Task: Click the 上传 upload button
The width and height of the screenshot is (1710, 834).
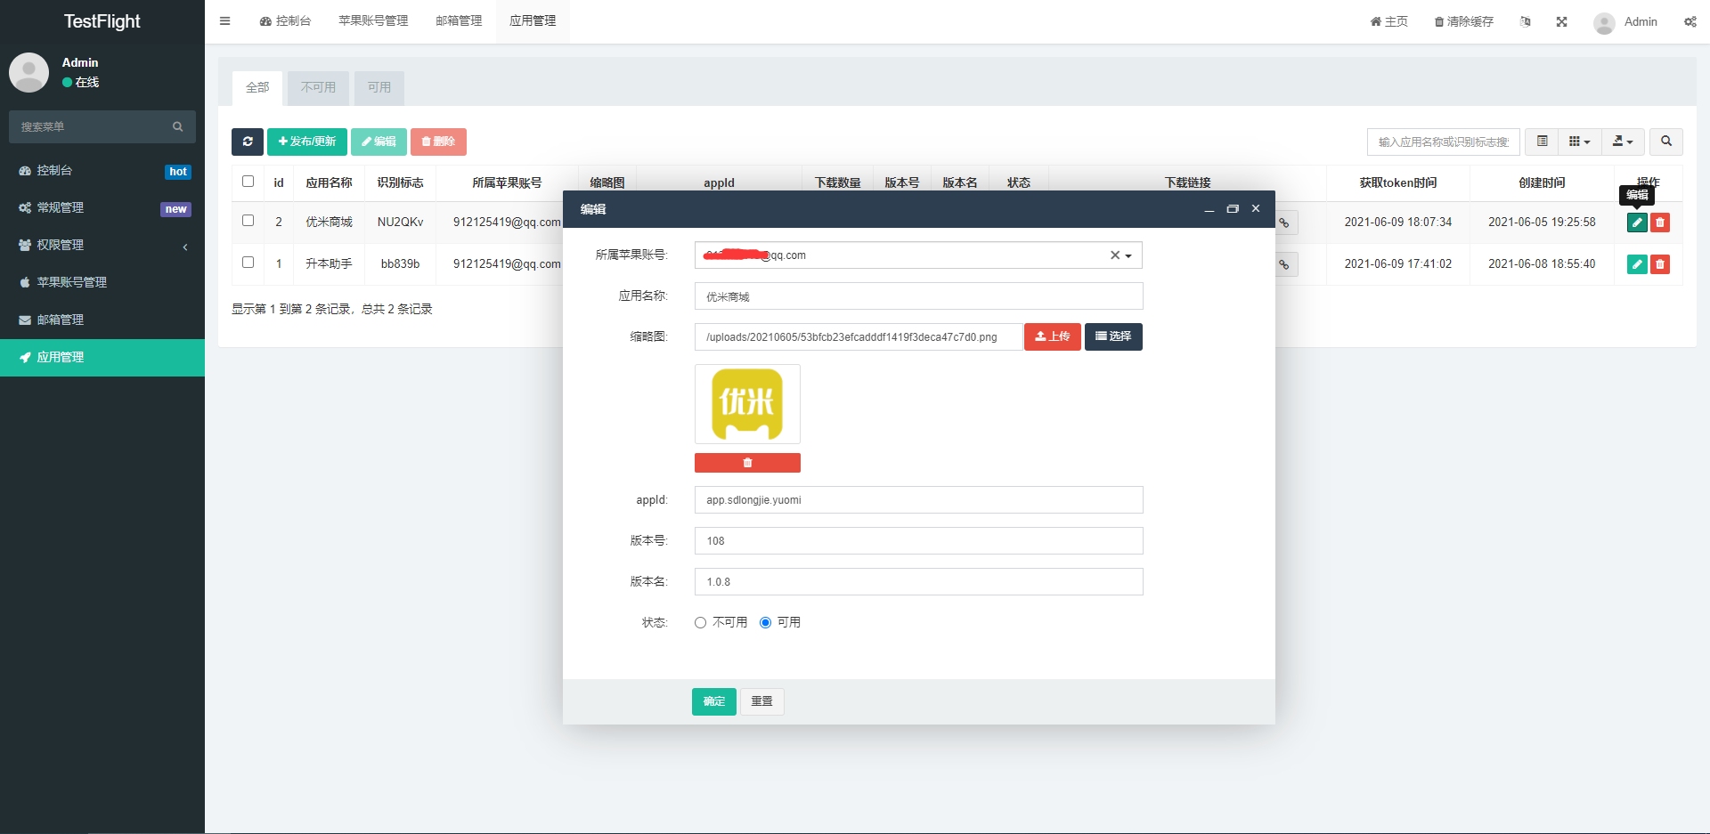Action: pyautogui.click(x=1052, y=336)
